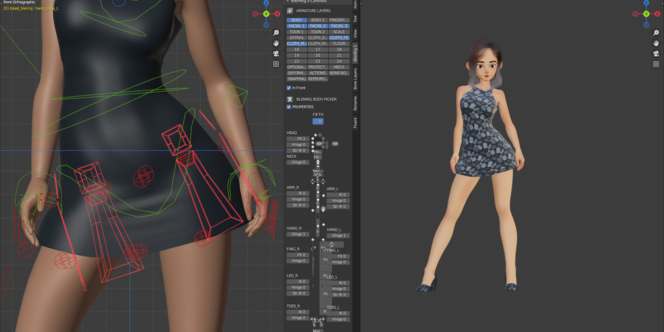Toggle camera view icon in left viewport
The image size is (664, 332).
coord(276,53)
